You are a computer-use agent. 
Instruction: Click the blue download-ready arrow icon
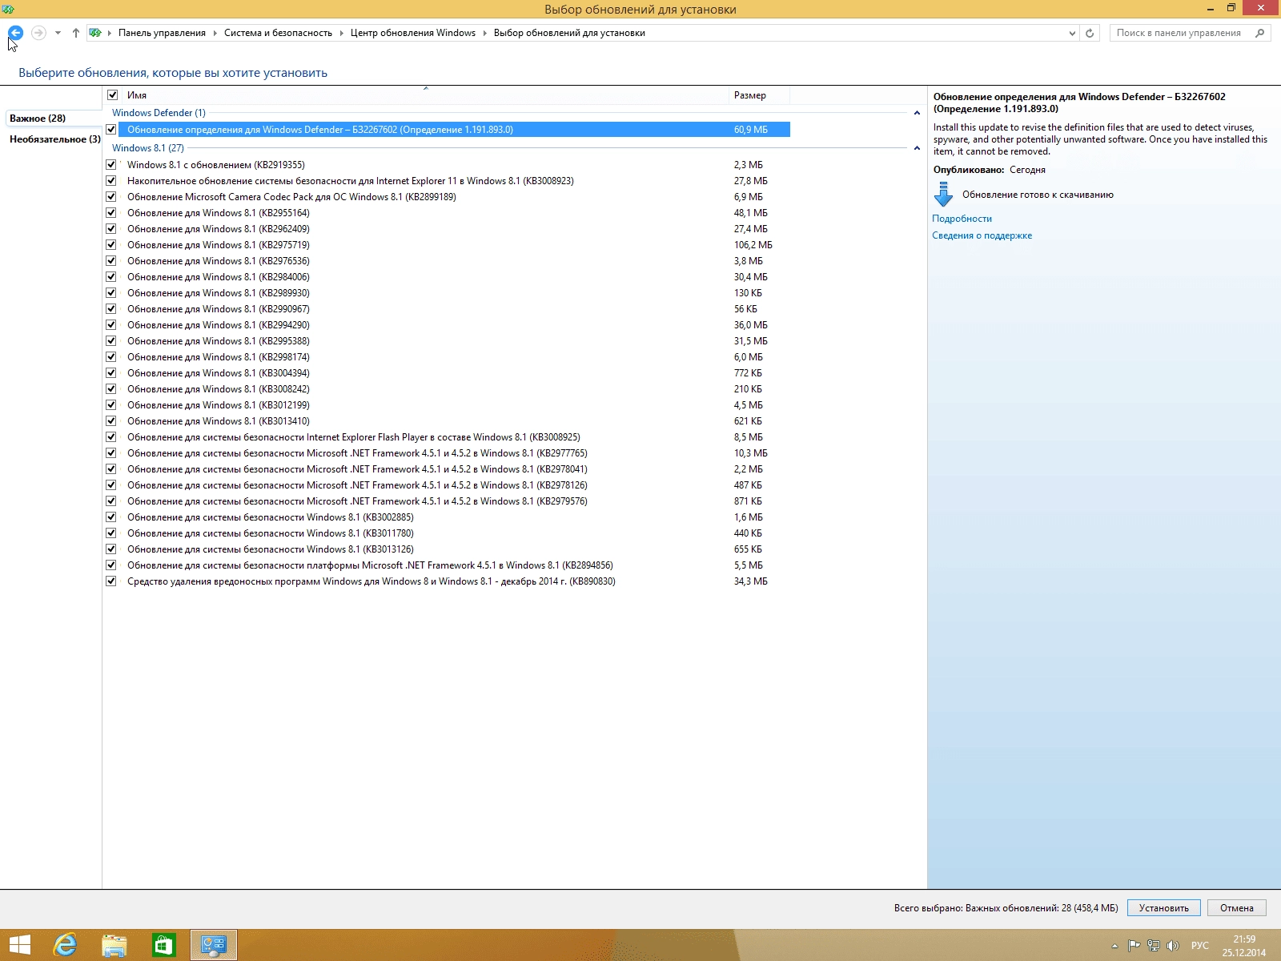[944, 195]
